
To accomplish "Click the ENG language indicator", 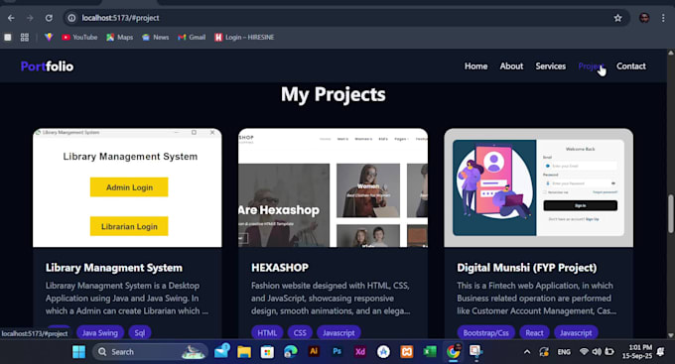I will click(x=564, y=352).
